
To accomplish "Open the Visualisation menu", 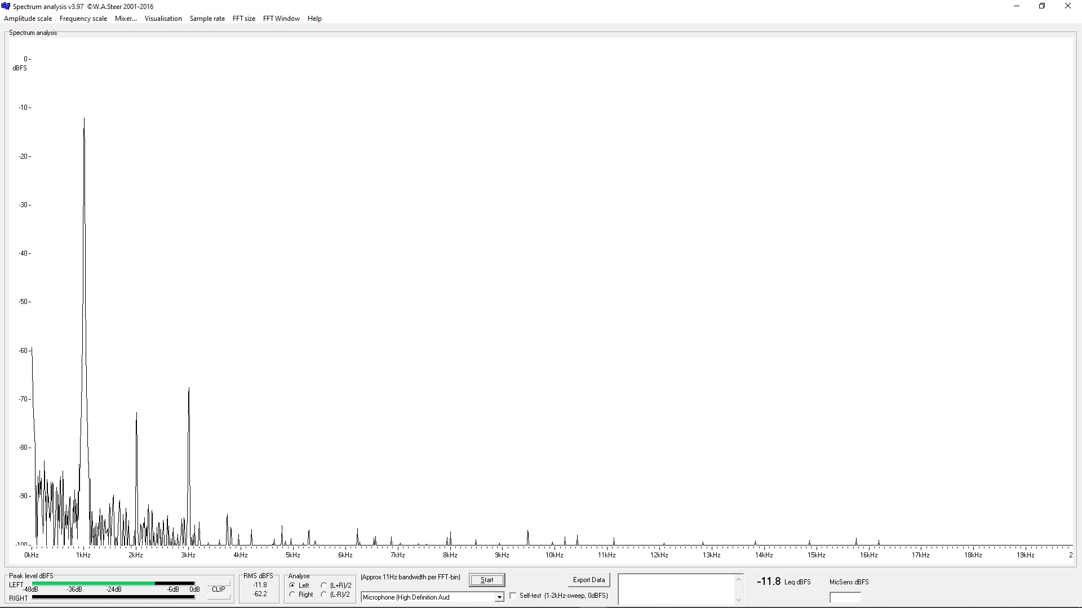I will (x=163, y=19).
